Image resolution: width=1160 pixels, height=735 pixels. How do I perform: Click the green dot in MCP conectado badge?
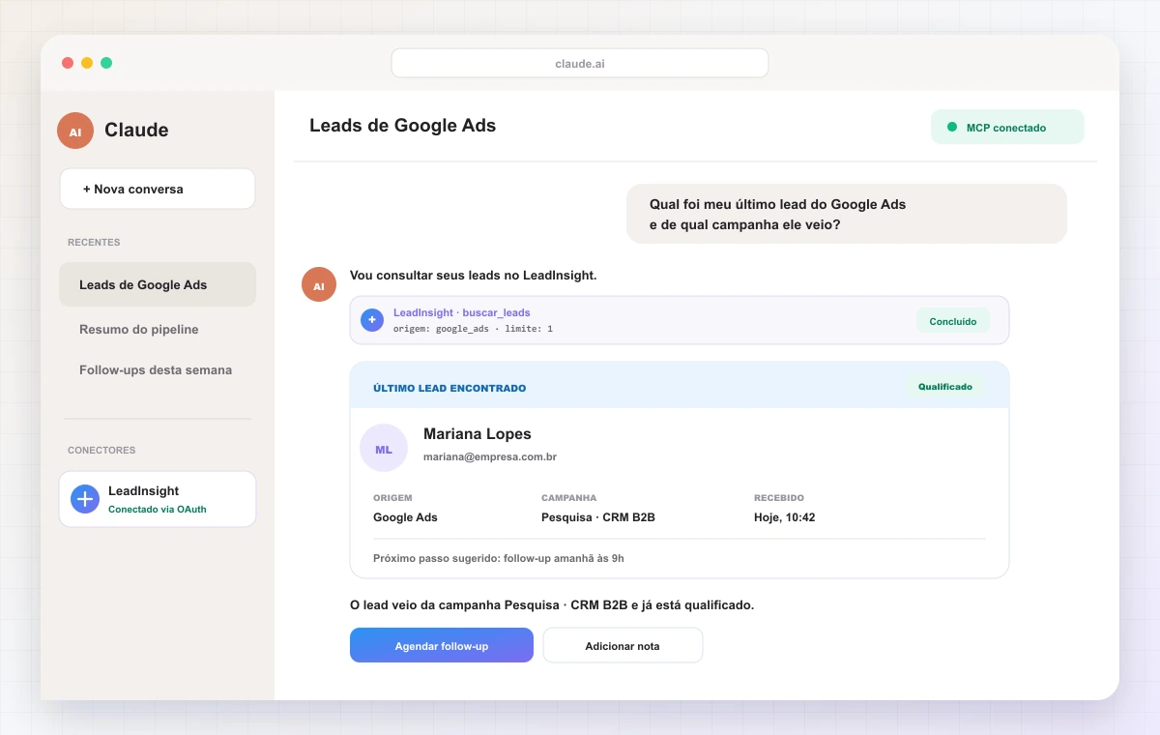point(952,127)
